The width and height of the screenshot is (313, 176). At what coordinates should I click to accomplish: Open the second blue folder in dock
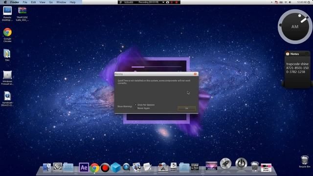point(184,167)
